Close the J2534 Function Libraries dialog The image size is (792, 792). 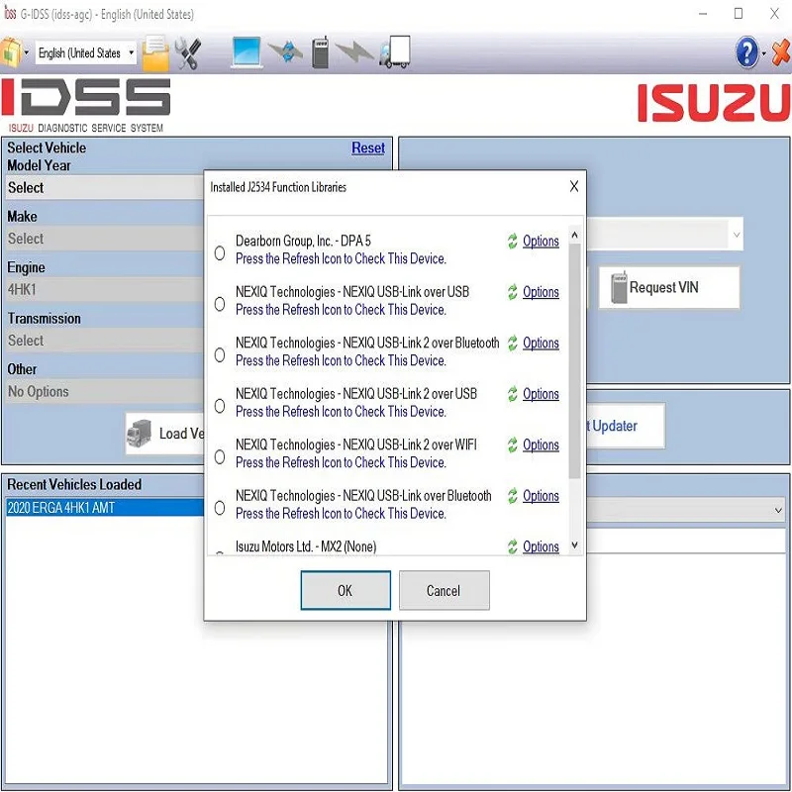point(574,186)
